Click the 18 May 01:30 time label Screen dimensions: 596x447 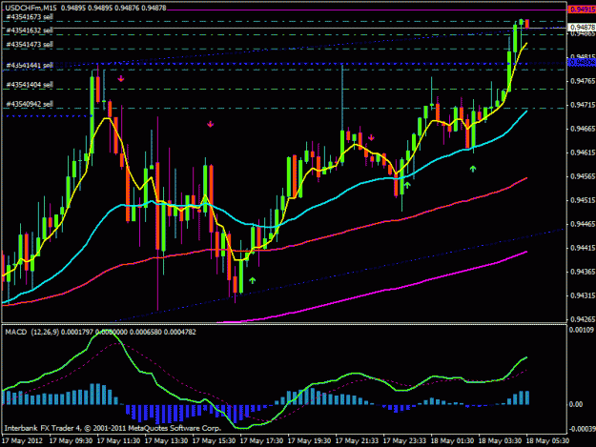[x=452, y=441]
